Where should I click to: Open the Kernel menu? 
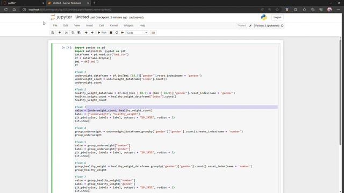pos(113,25)
